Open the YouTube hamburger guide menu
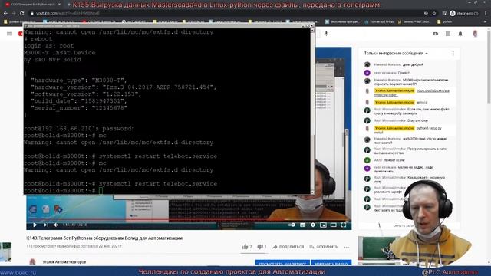The height and width of the screenshot is (276, 491). [9, 34]
